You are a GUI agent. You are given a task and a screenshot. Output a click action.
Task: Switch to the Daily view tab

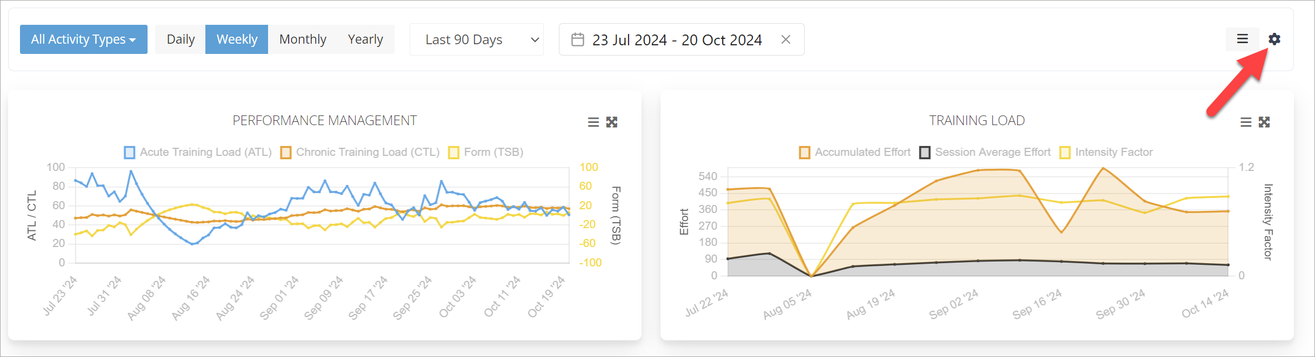[181, 39]
